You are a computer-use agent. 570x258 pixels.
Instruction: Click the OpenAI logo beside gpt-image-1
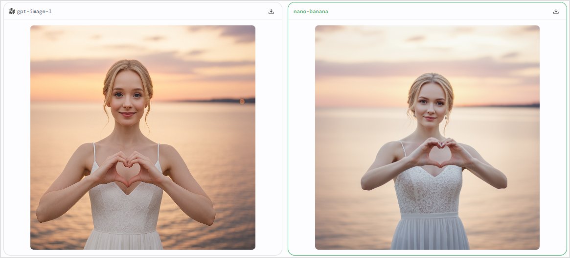point(12,11)
